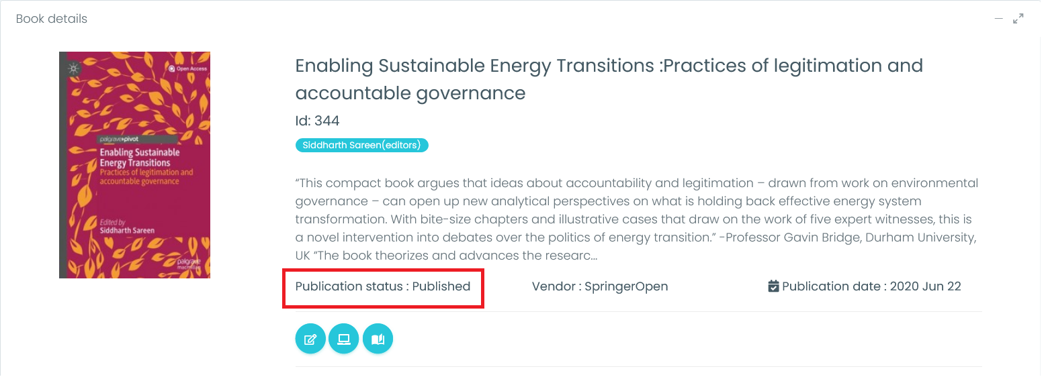
Task: Click the Book details header title
Action: tap(52, 19)
